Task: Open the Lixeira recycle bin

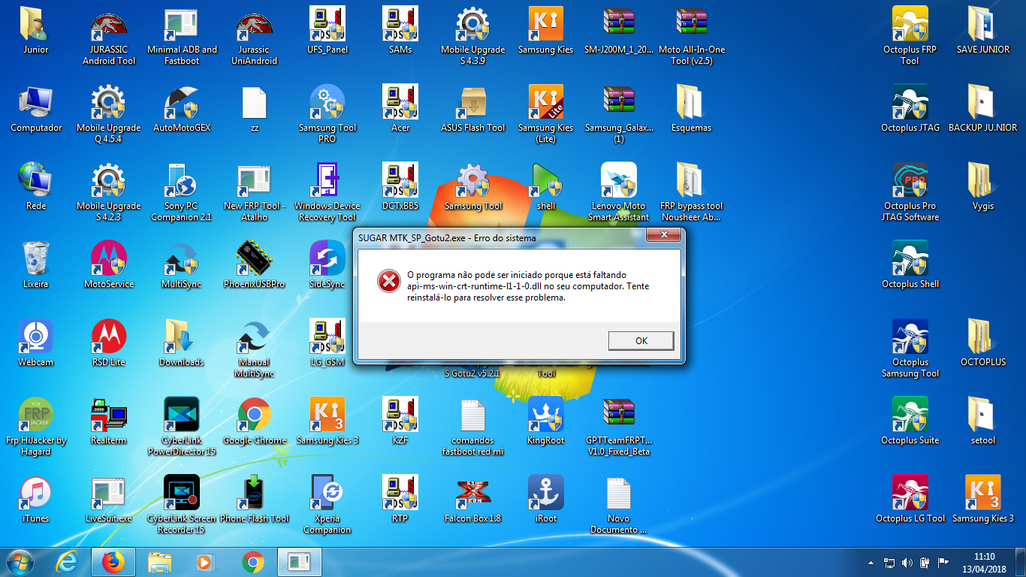Action: click(x=36, y=265)
